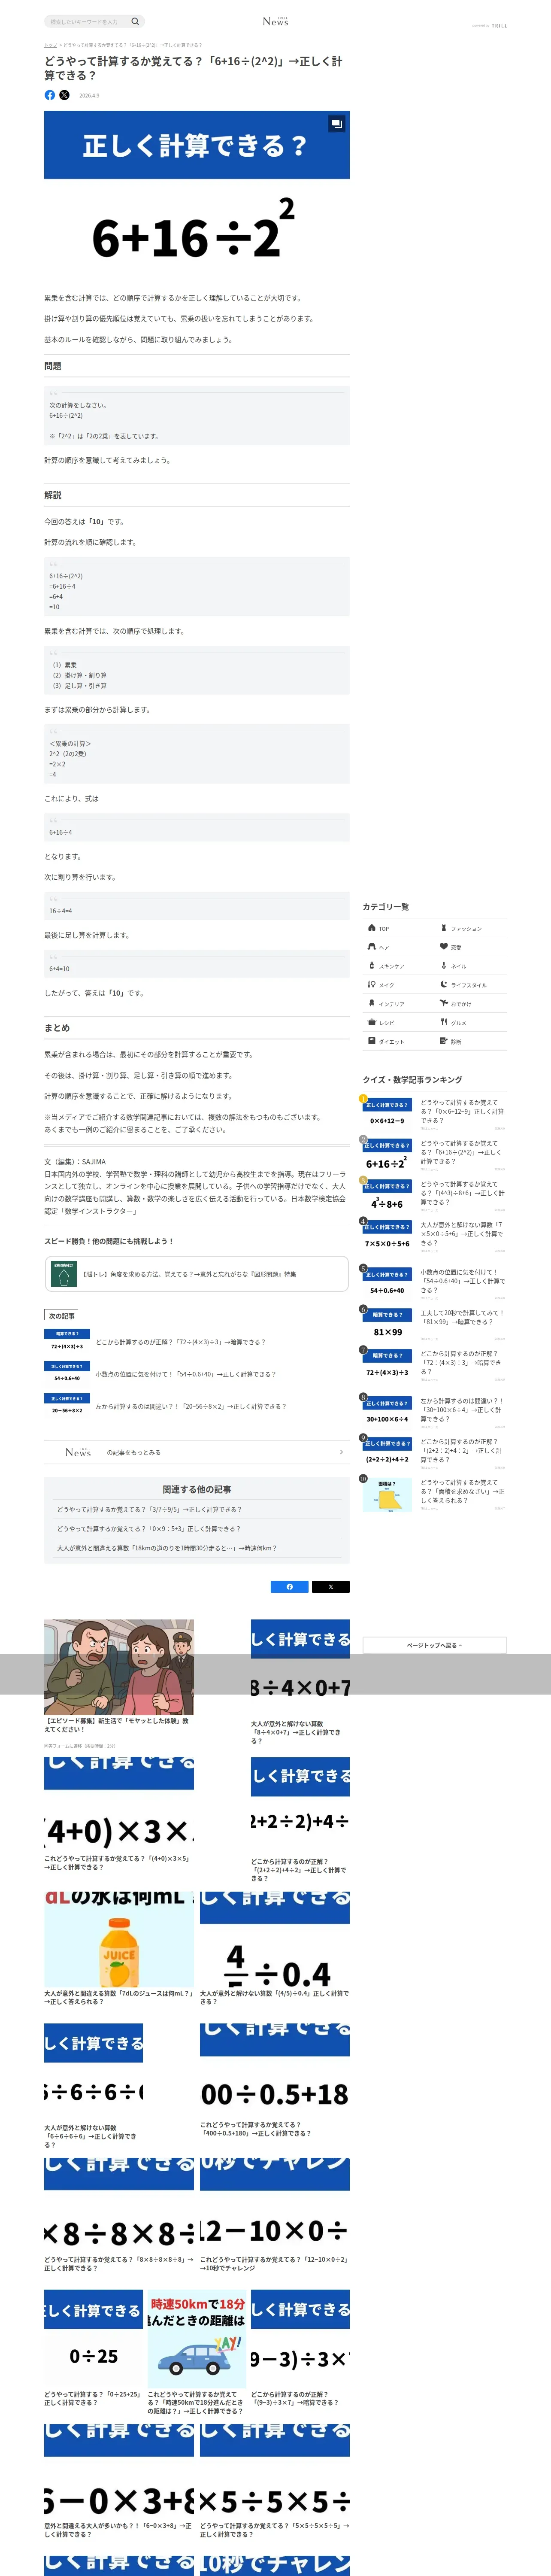551x2576 pixels.
Task: Click the black X share button below article
Action: 331,1586
